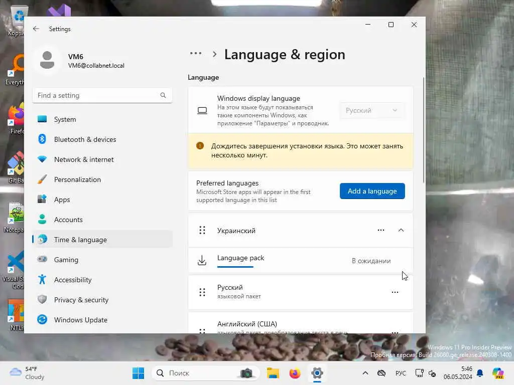Open the breadcrumb ellipsis menu
Screen dimensions: 514x385
[x=196, y=53]
